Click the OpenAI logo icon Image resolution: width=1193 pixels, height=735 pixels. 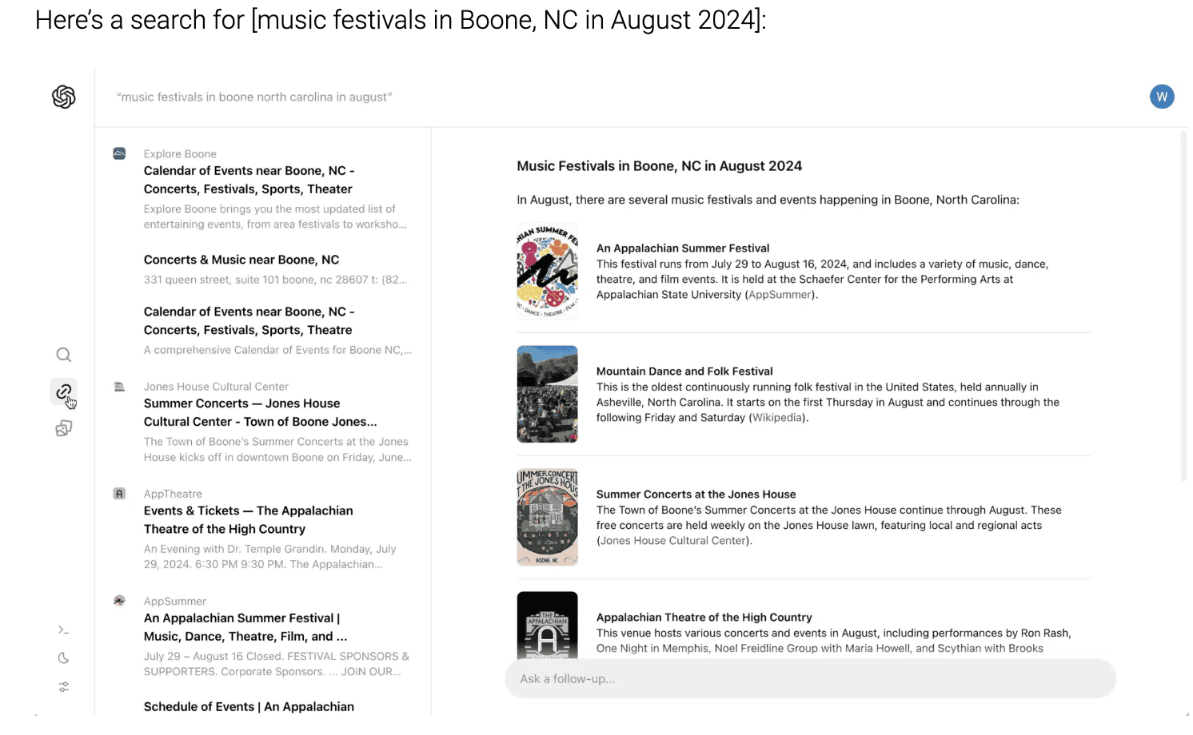(64, 97)
